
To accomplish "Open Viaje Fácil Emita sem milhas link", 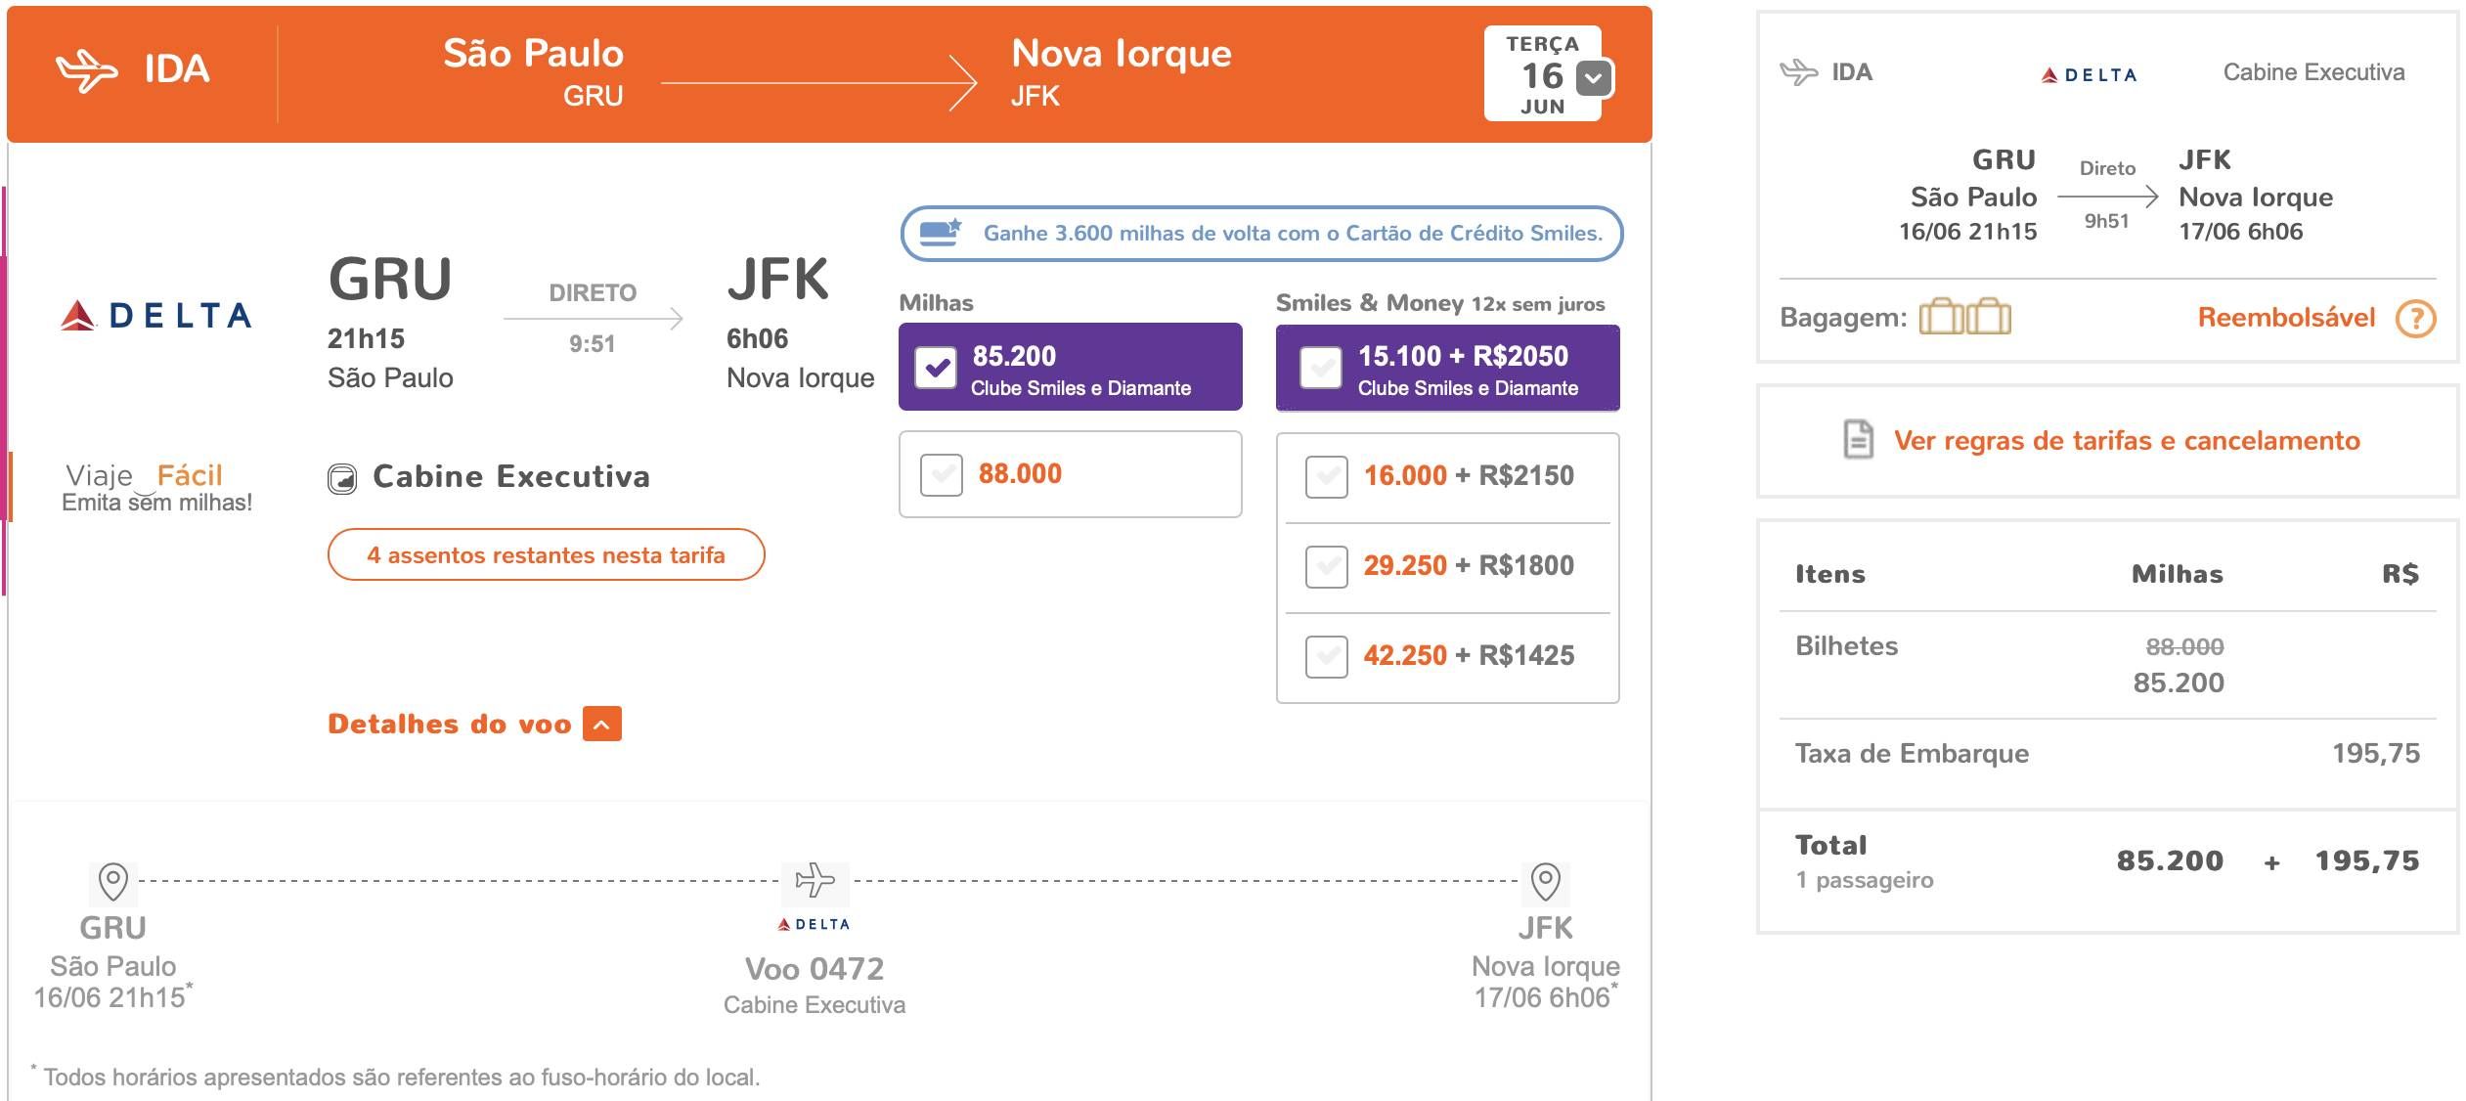I will point(156,487).
